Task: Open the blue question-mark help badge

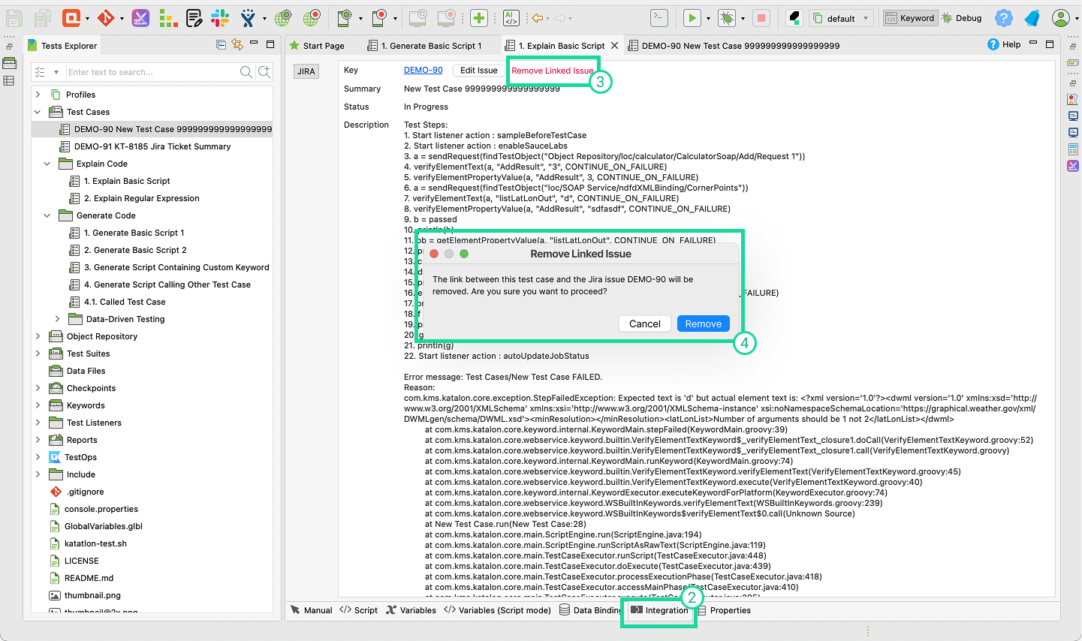Action: [x=1003, y=18]
